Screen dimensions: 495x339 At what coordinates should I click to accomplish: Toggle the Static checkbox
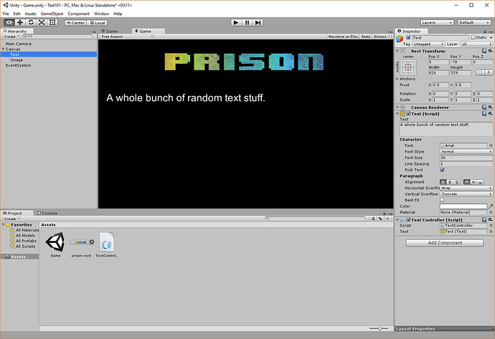click(473, 37)
